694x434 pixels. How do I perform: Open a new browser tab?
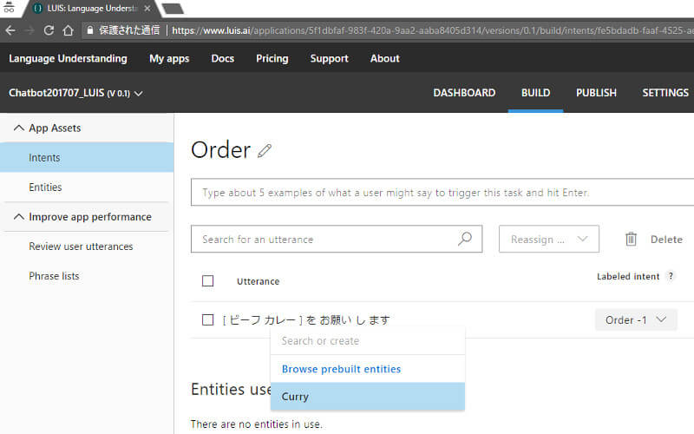[173, 9]
